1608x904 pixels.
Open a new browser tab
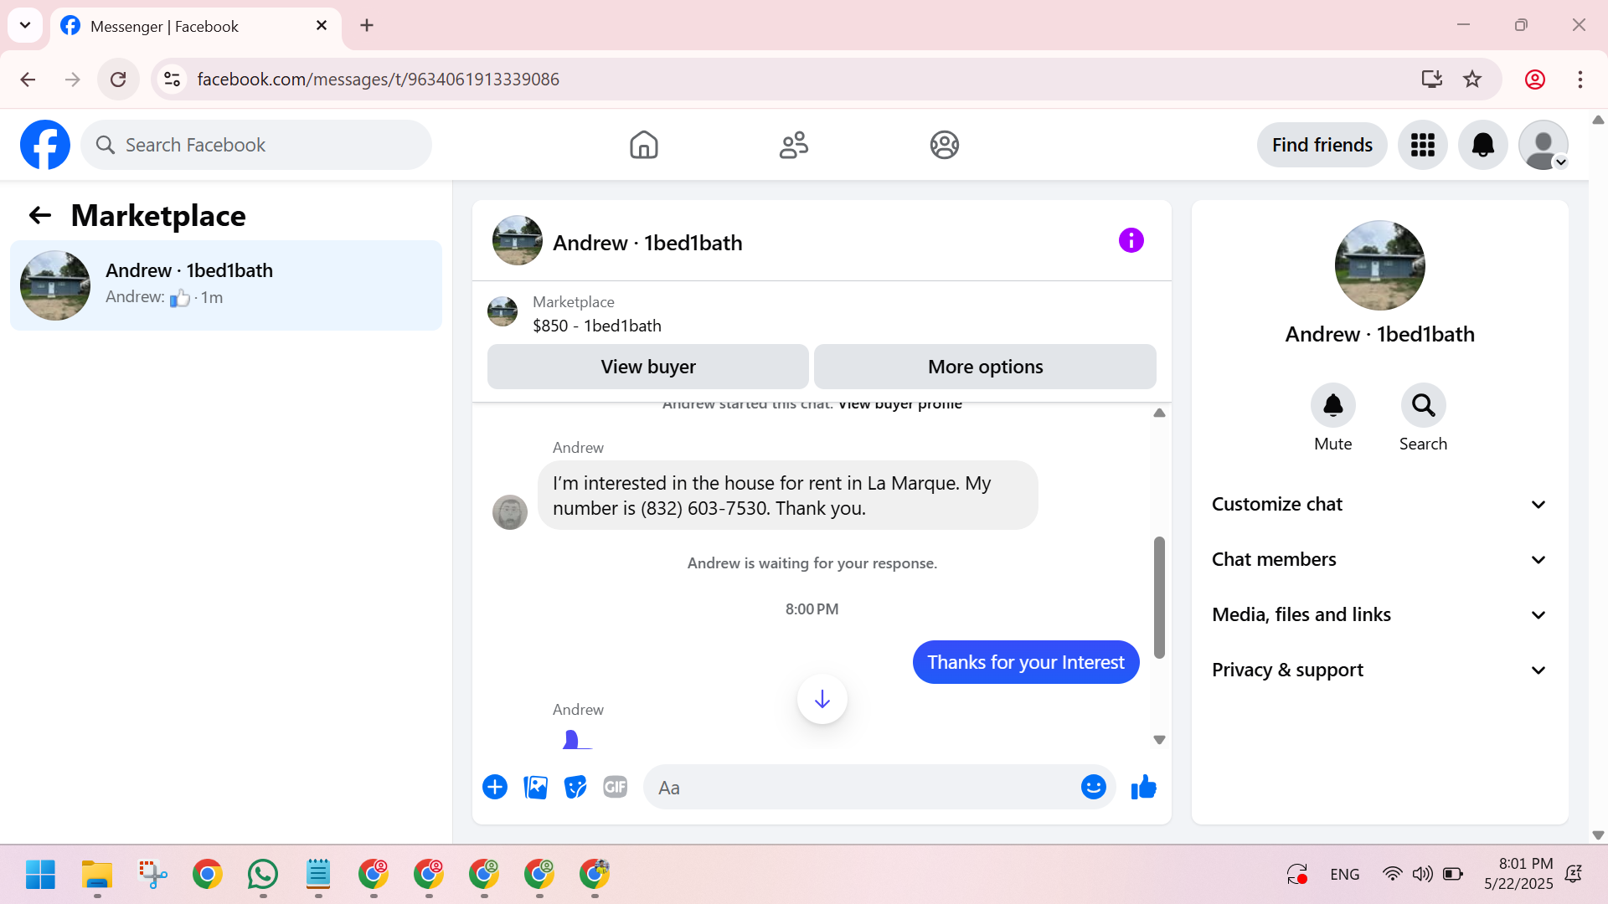click(367, 25)
